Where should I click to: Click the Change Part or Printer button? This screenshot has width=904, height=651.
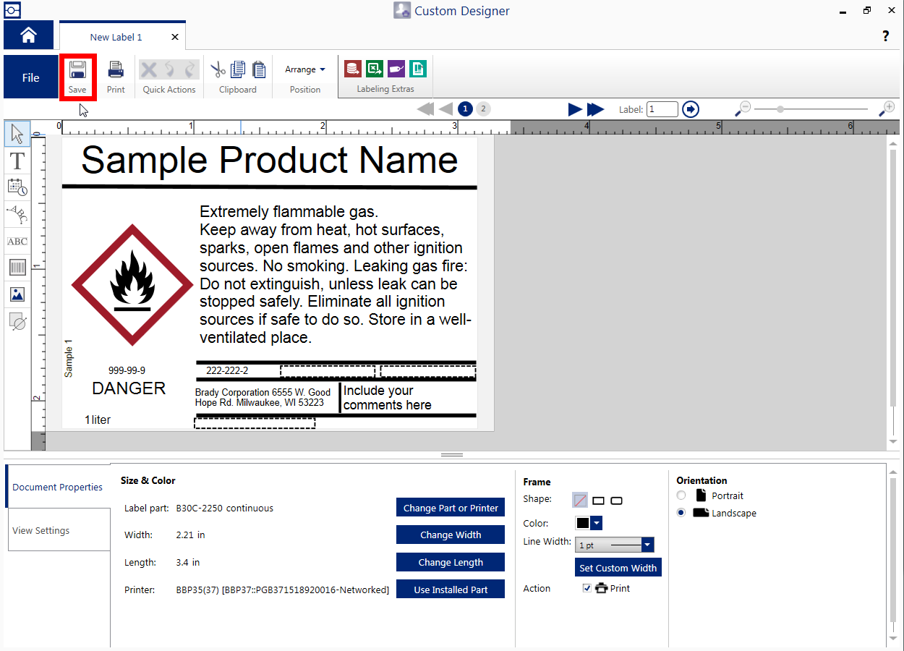(x=451, y=508)
